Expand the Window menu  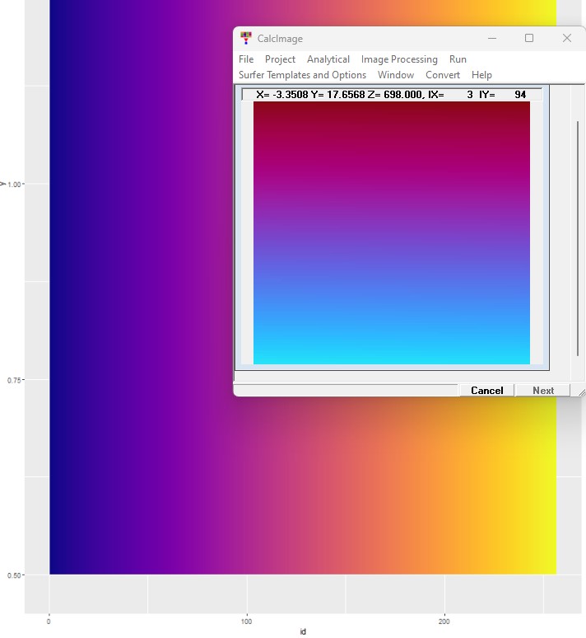click(396, 75)
